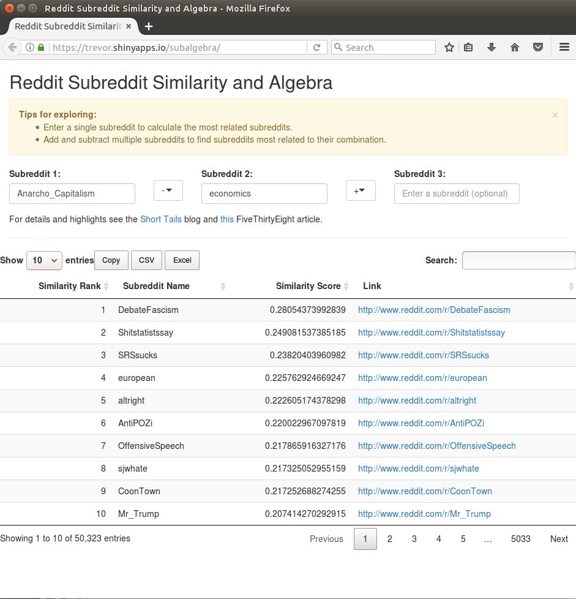Screen dimensions: 576x599
Task: Show bookmarks list icon in toolbar
Action: coord(468,47)
